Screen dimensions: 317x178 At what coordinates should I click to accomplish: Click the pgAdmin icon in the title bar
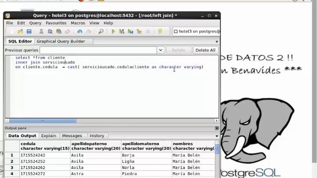8,16
